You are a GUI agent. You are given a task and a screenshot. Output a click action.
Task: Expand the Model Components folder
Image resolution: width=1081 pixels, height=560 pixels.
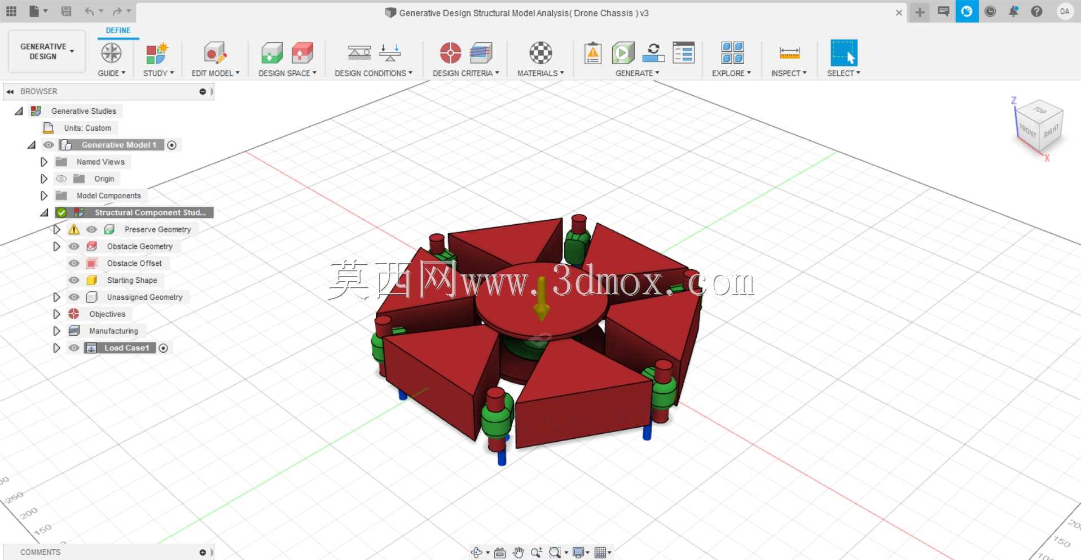43,195
